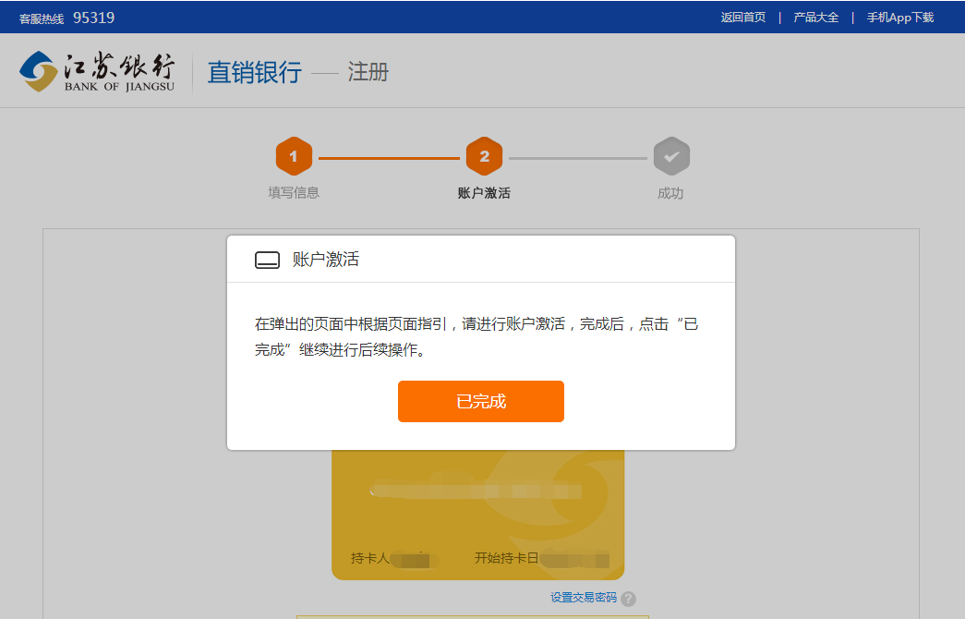Open the 返回首页 link
Viewport: 965px width, 619px height.
tap(742, 18)
